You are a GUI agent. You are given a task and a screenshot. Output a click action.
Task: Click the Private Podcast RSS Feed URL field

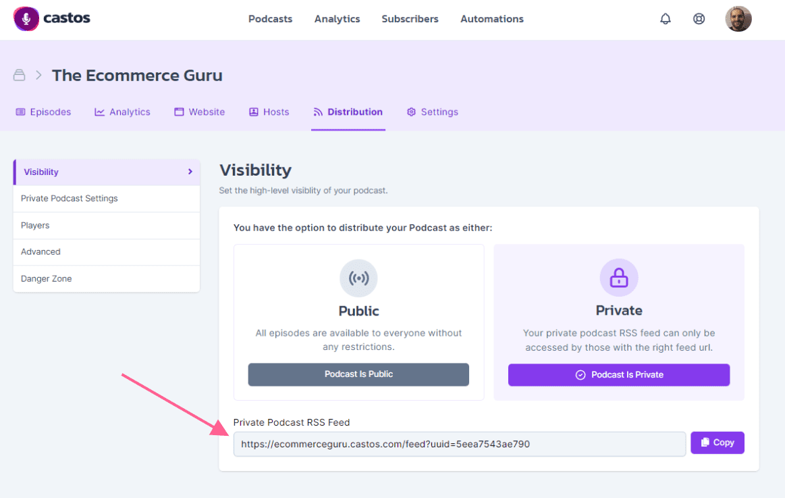pyautogui.click(x=460, y=444)
